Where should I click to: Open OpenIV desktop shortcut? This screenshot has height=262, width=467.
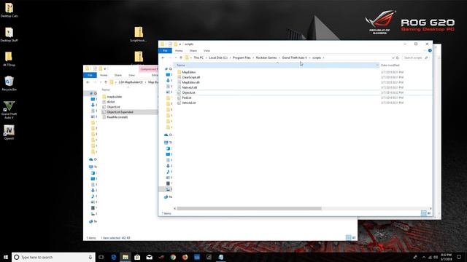(9, 132)
